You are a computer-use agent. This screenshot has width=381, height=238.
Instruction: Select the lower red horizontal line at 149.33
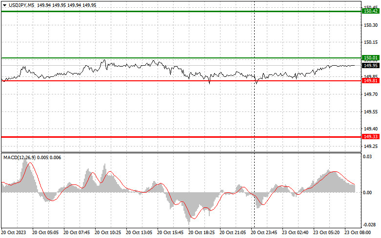(x=181, y=137)
